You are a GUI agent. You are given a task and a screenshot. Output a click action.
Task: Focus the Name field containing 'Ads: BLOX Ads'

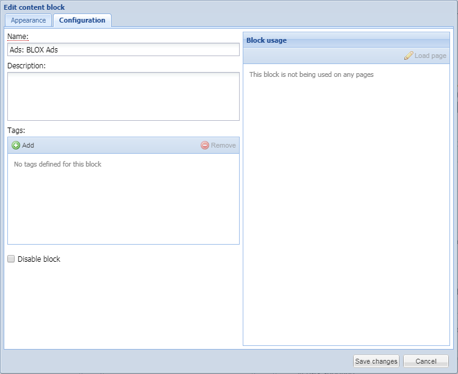point(123,49)
